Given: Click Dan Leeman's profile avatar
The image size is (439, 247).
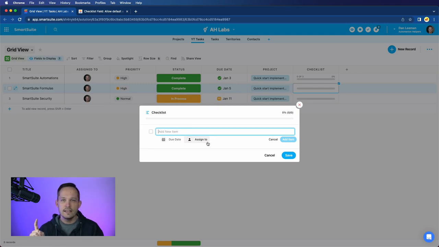Looking at the screenshot, I should click(430, 30).
